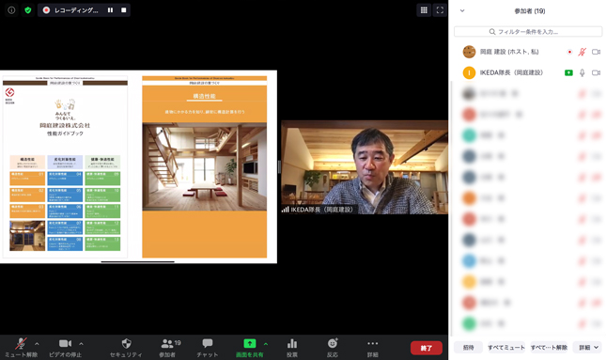
Task: Click Unmute All button in participants panel
Action: [549, 347]
